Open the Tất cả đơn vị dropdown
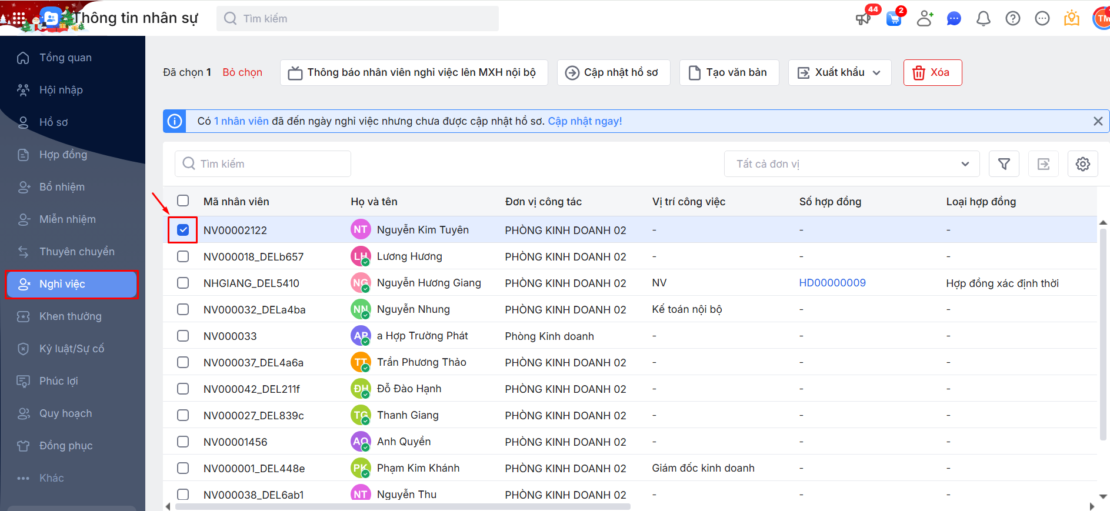Image resolution: width=1110 pixels, height=511 pixels. [851, 164]
